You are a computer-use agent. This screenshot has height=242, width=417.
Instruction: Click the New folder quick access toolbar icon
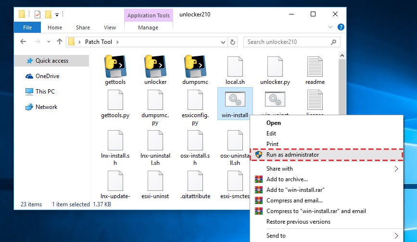(x=48, y=14)
